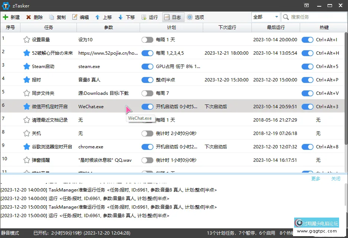Image resolution: width=348 pixels, height=238 pixels.
Task: Close the log panel with 关闭
Action: coord(336,178)
